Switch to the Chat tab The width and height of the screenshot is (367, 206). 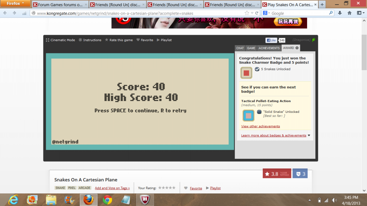tap(240, 48)
